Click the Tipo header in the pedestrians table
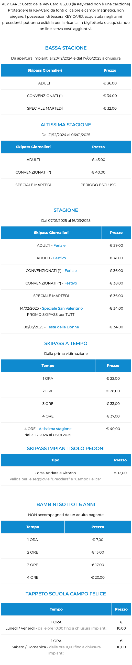Viewport: 132px width, 665px height. tap(55, 460)
